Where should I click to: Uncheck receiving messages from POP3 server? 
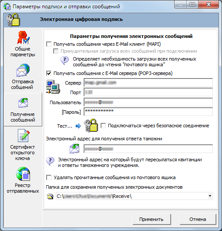coord(49,73)
